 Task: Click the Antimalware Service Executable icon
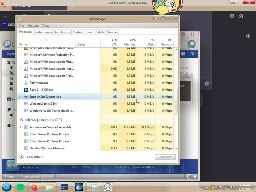26,127
